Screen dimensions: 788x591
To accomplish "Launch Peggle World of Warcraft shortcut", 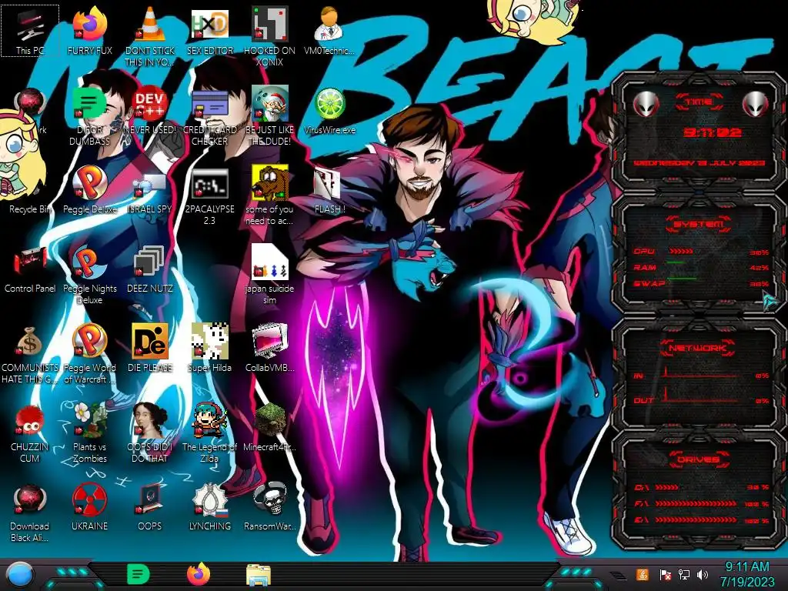I will click(x=90, y=355).
